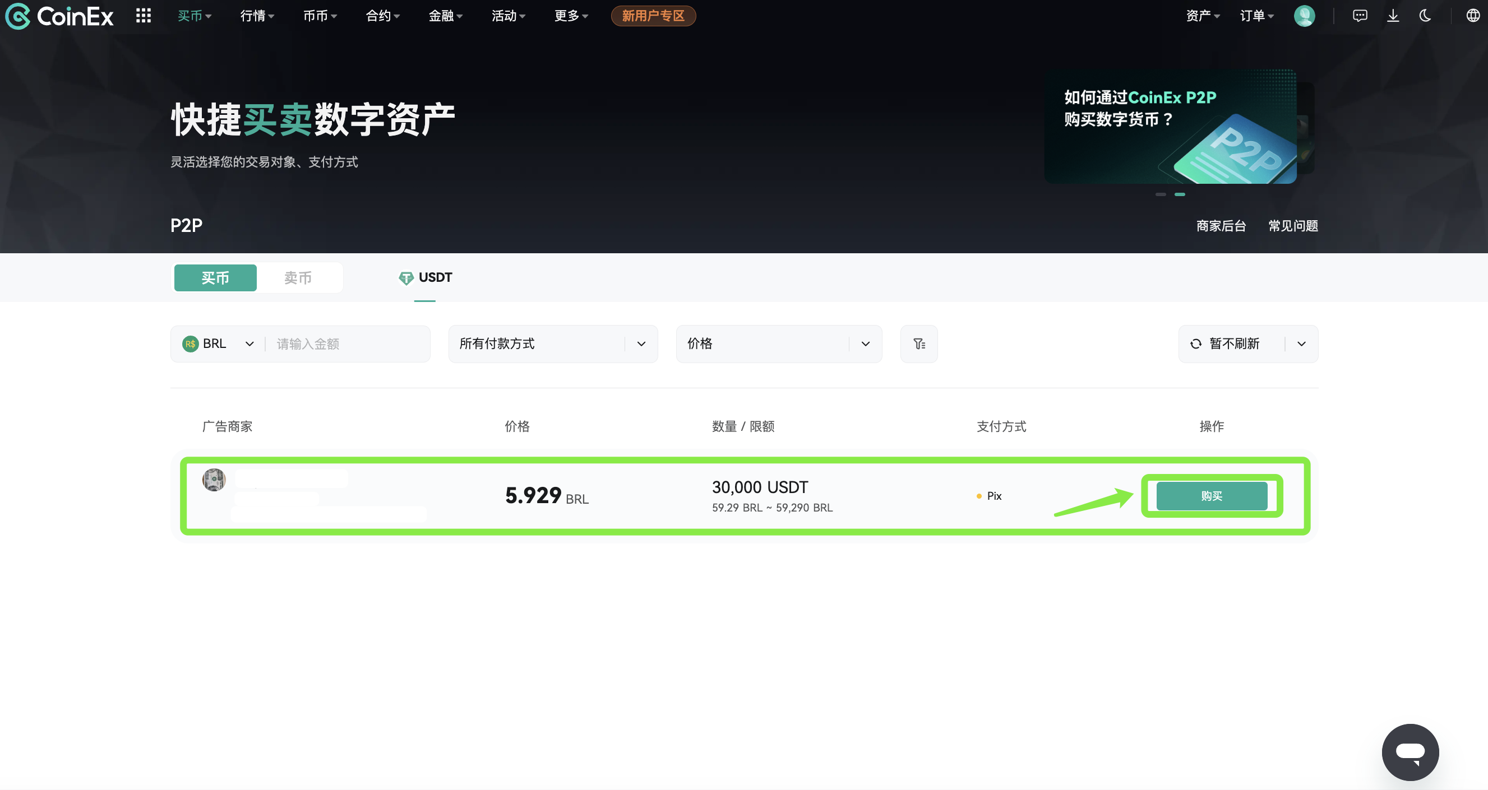The height and width of the screenshot is (790, 1488).
Task: Open the 价格 sort dropdown
Action: pyautogui.click(x=779, y=344)
